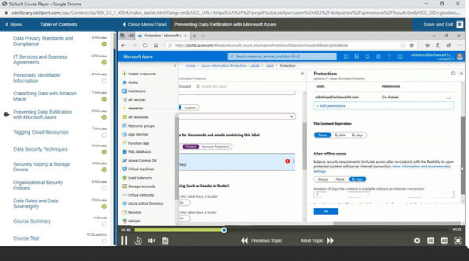Image resolution: width=469 pixels, height=261 pixels.
Task: Toggle closed captions CC icon
Action: pyautogui.click(x=431, y=241)
